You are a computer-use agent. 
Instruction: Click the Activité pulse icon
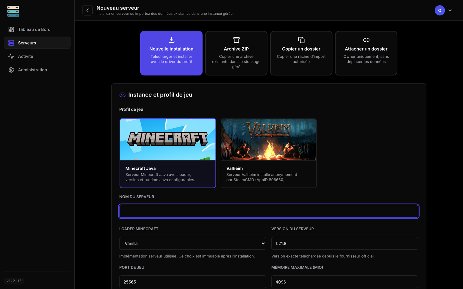point(11,56)
